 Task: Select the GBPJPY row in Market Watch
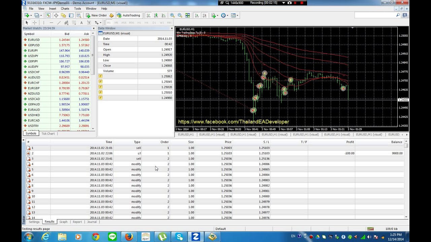pos(57,61)
